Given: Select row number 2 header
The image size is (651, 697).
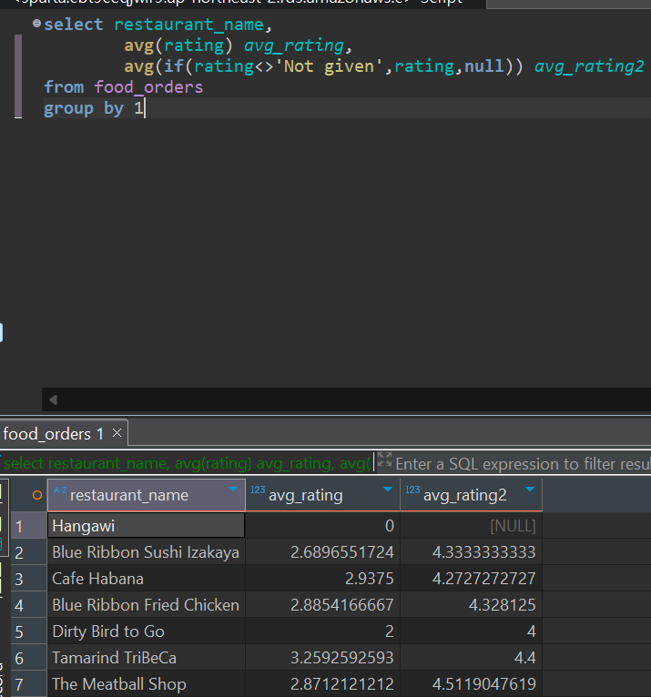Looking at the screenshot, I should coord(28,552).
